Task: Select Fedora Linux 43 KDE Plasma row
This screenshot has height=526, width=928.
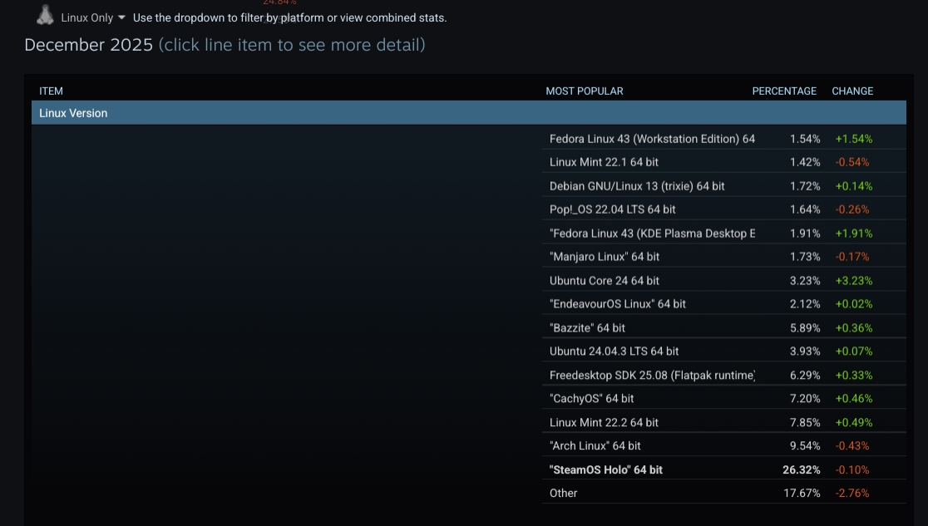Action: 723,234
